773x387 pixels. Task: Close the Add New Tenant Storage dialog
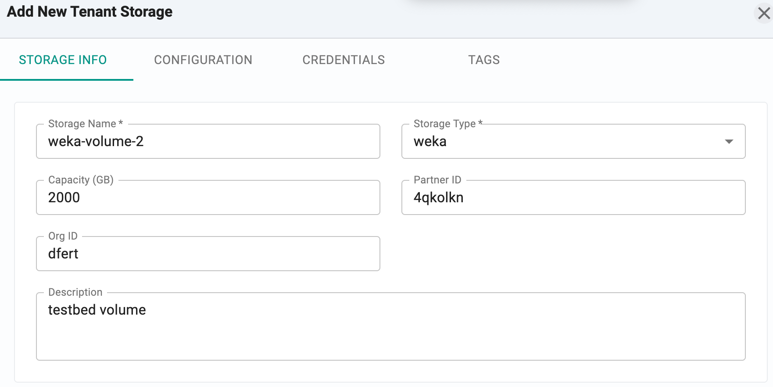(764, 14)
